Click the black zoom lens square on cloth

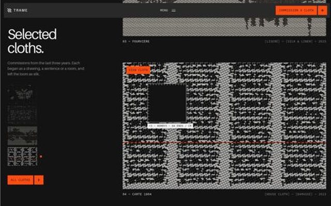[x=167, y=103]
